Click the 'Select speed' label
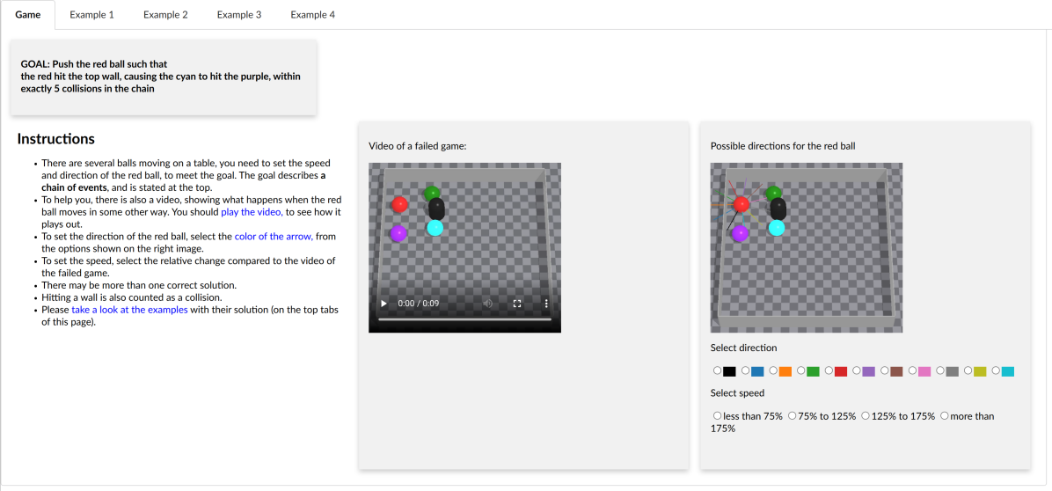This screenshot has height=491, width=1052. [x=737, y=393]
